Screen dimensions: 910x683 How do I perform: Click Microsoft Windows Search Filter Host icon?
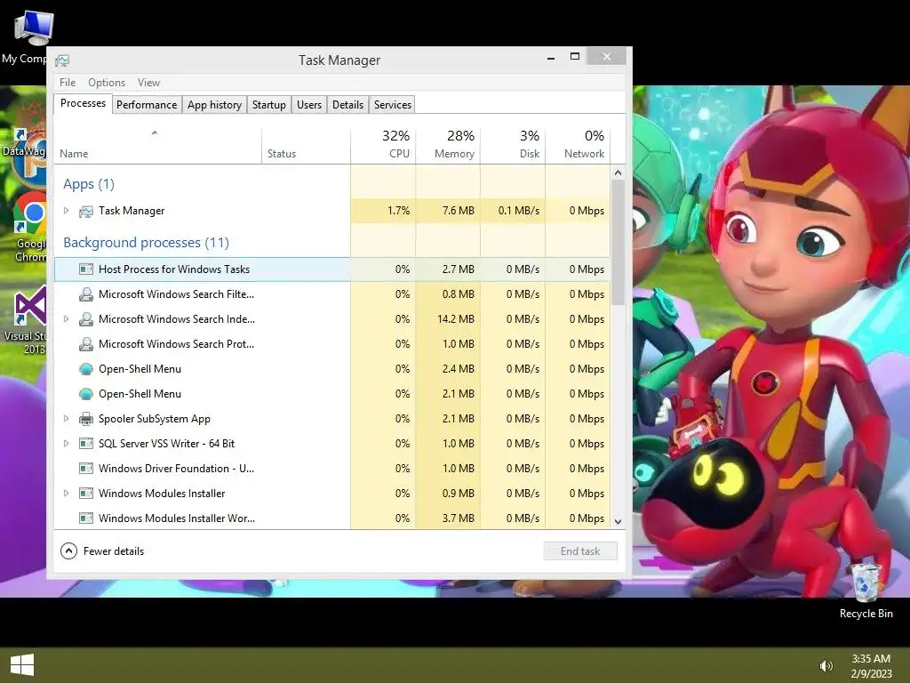click(x=86, y=294)
